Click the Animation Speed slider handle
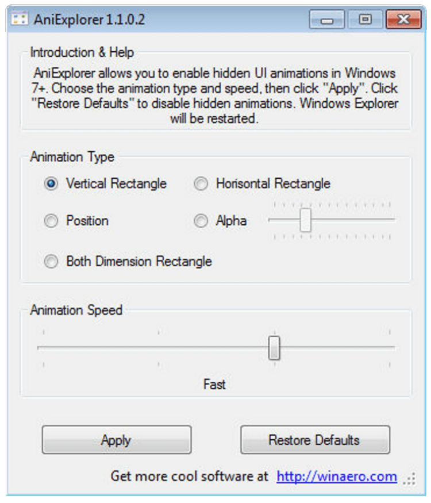Screen dimensions: 431x503 point(274,347)
